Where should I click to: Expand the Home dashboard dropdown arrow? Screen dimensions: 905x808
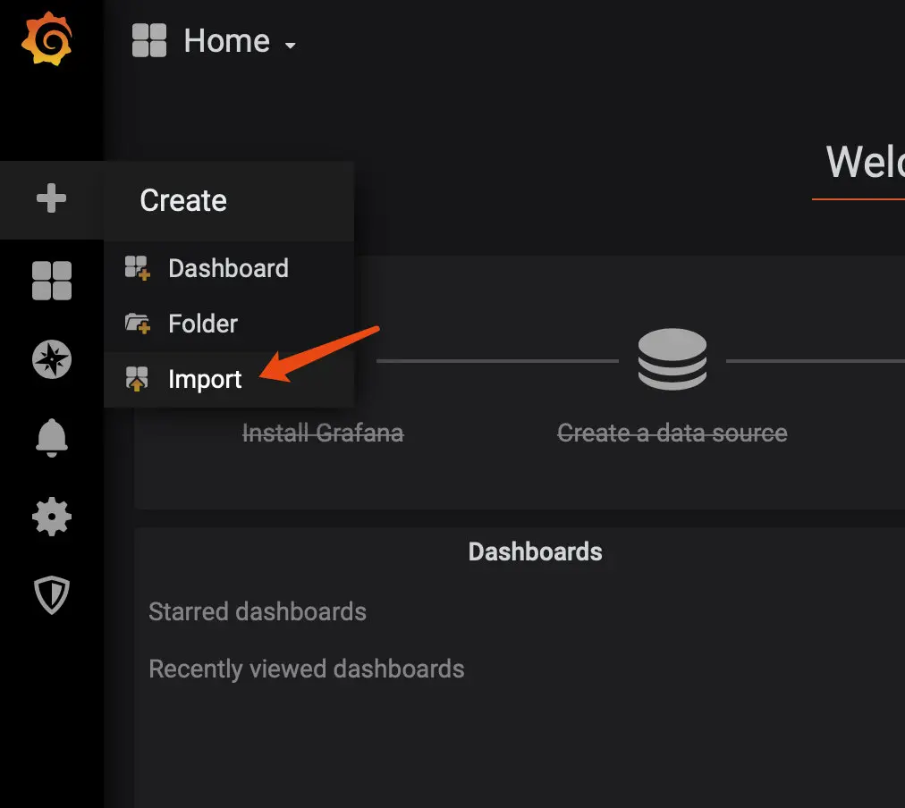coord(291,45)
